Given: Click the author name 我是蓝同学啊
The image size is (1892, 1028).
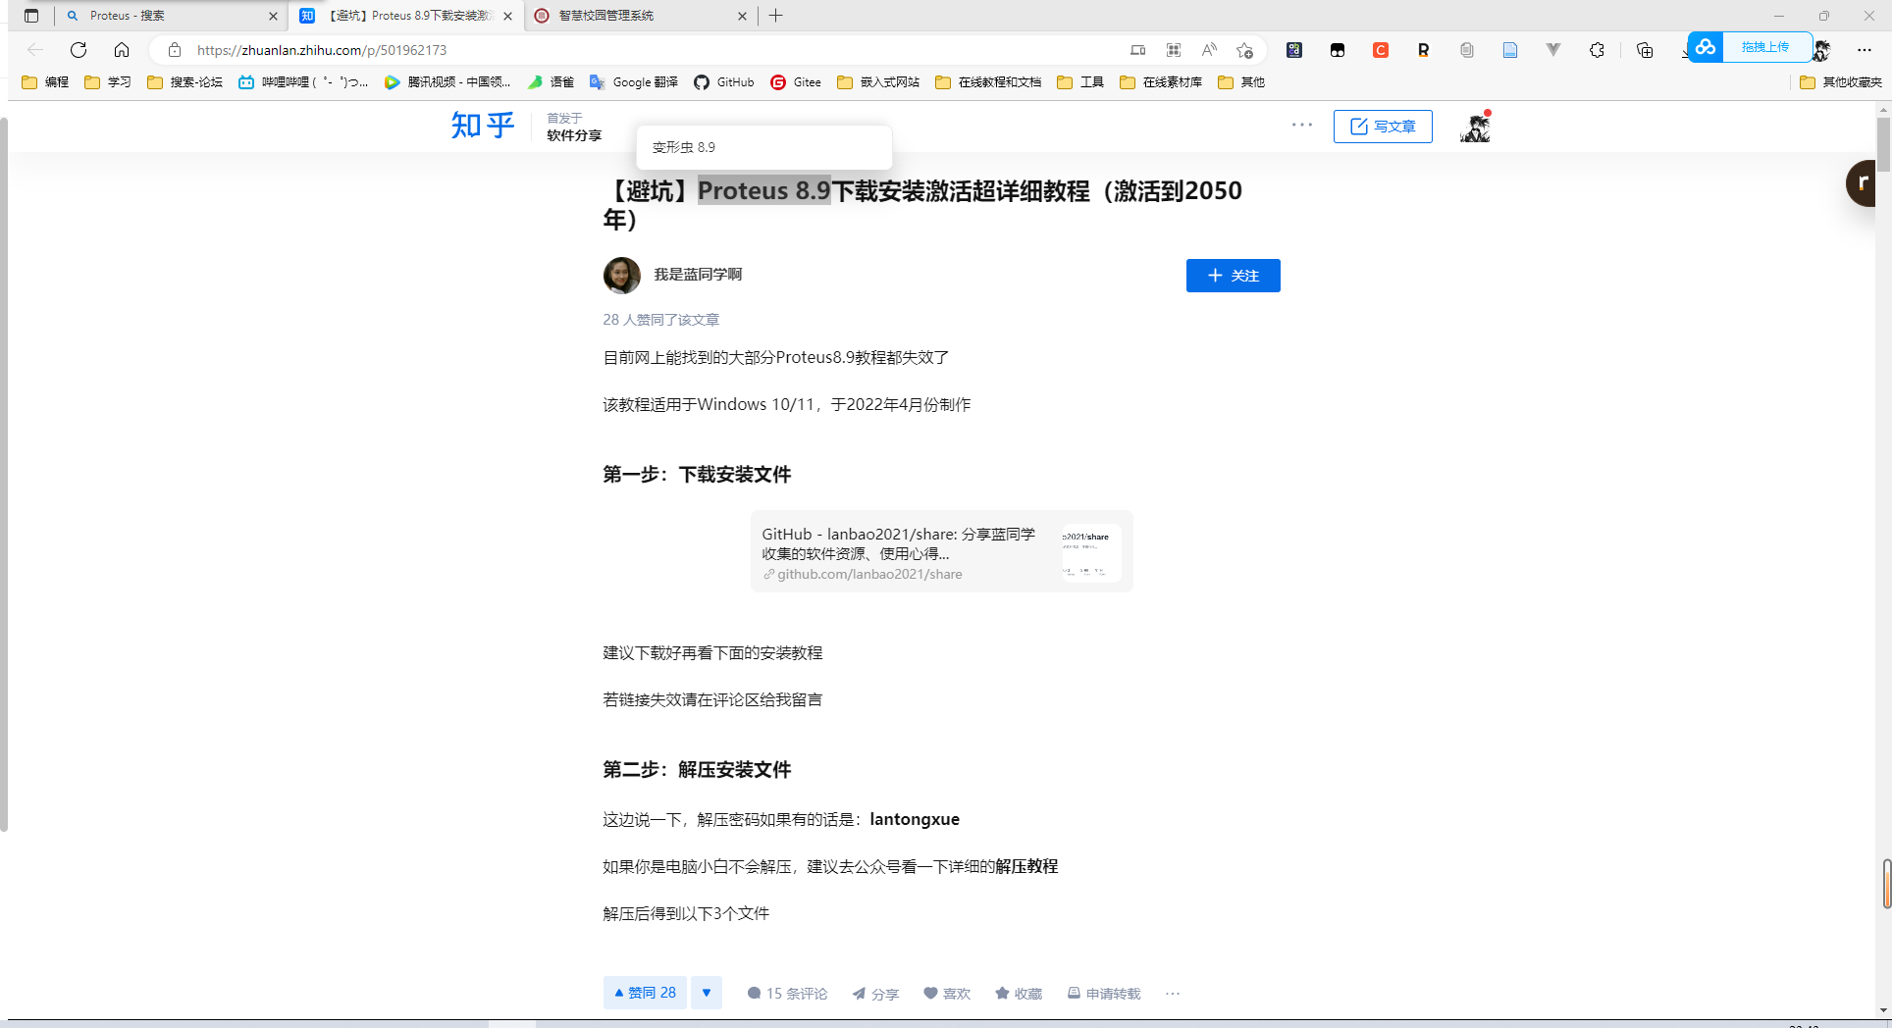Looking at the screenshot, I should point(698,275).
